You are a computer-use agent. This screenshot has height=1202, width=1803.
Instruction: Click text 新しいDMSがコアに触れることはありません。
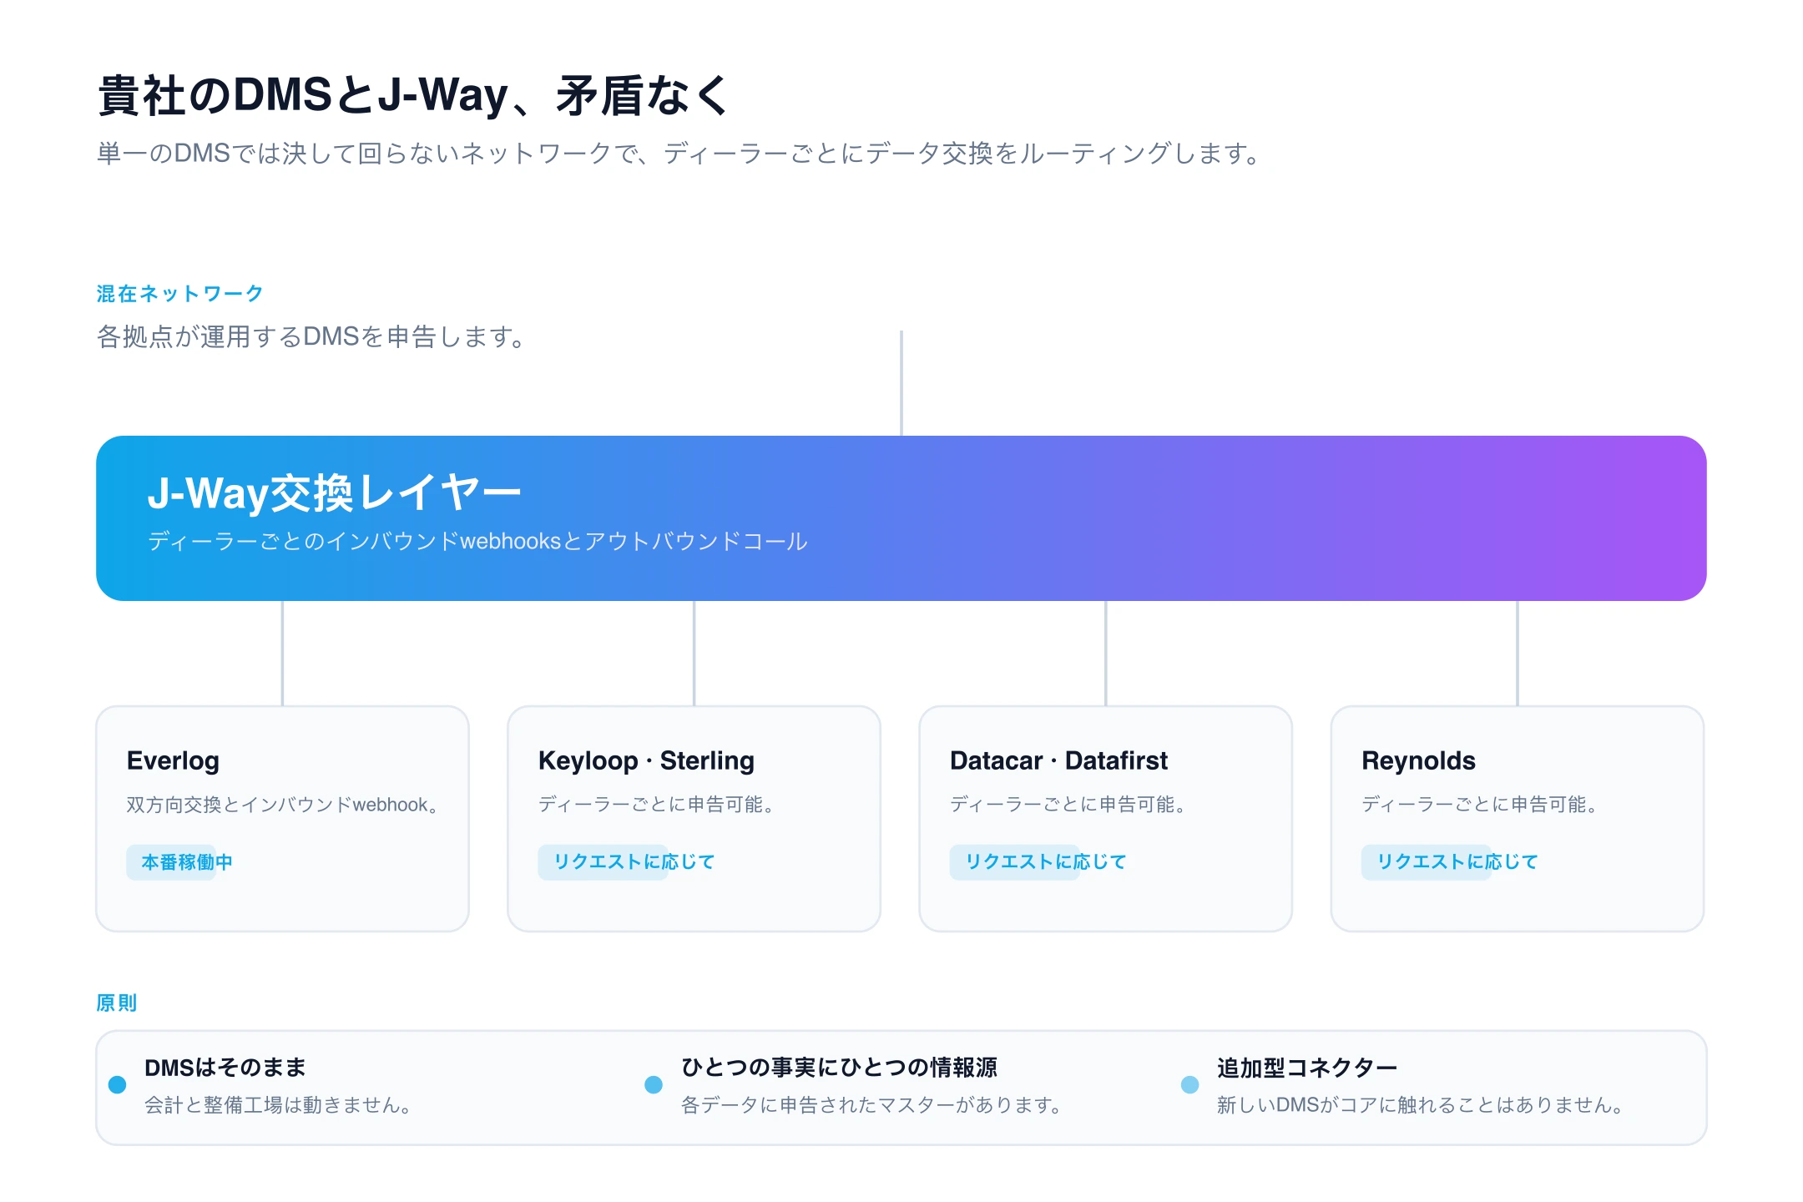tap(1420, 1105)
